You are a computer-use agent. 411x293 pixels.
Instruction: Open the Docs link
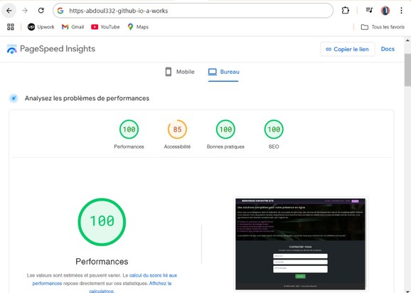click(388, 49)
